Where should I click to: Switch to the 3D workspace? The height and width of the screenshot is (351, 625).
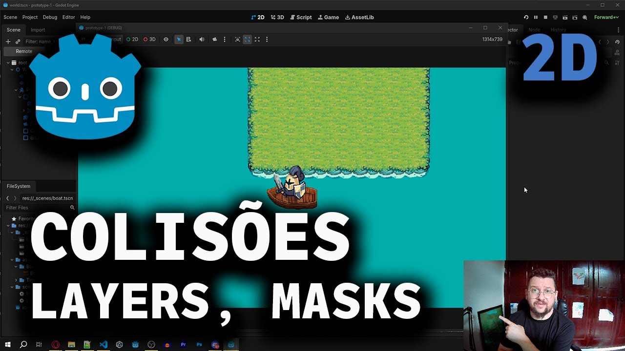[277, 17]
